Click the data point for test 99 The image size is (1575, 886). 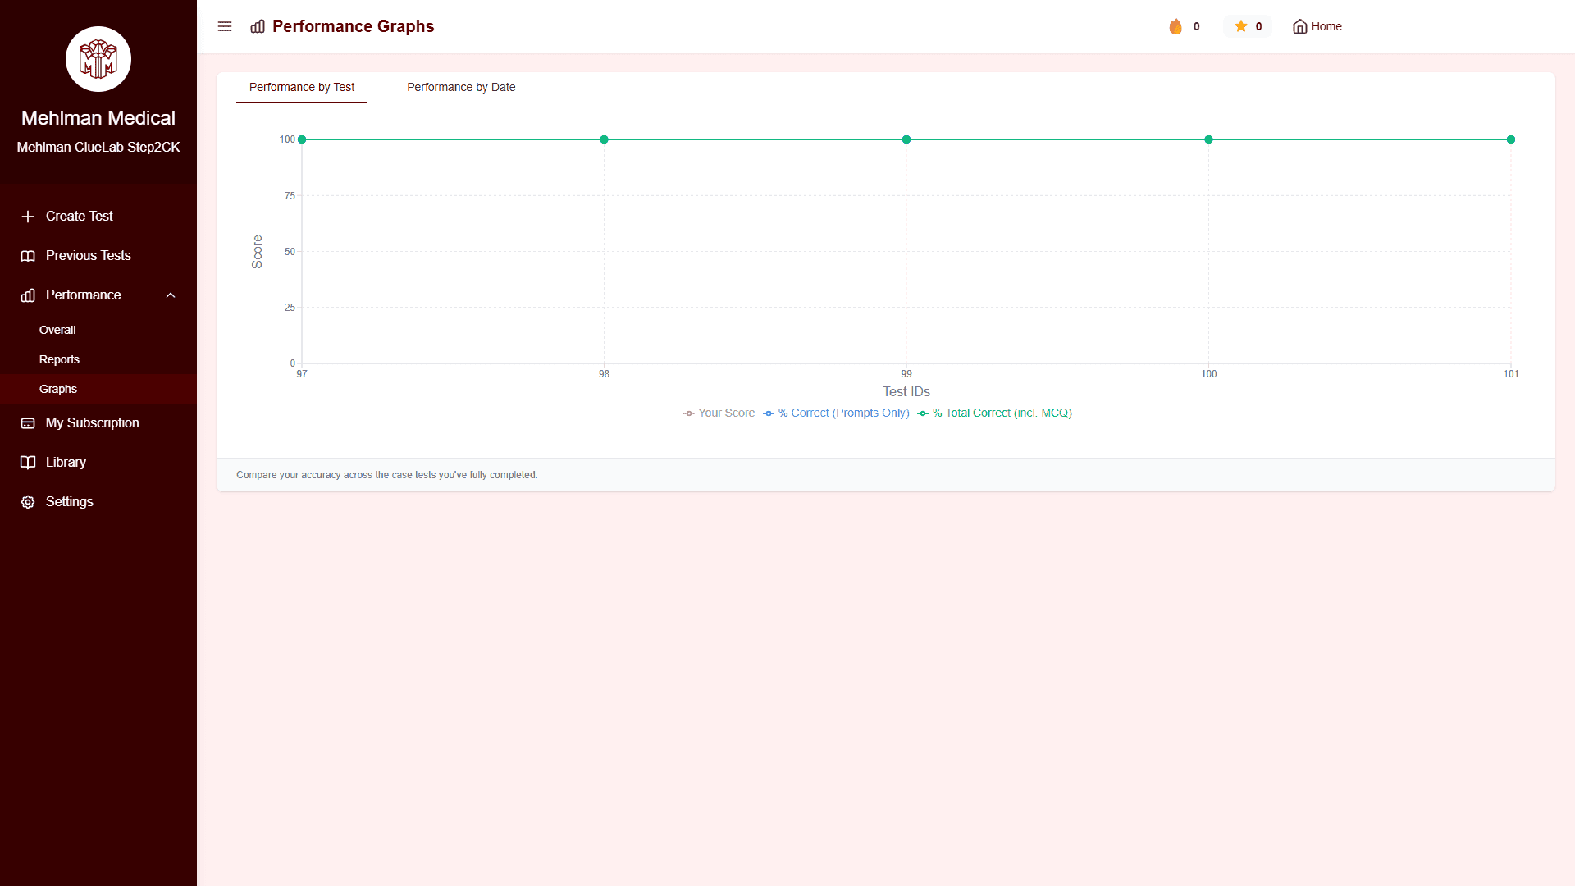coord(906,139)
